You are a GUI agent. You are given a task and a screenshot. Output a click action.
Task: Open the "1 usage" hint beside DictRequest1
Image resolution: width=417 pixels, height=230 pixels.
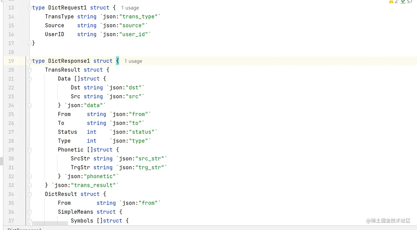[x=130, y=8]
